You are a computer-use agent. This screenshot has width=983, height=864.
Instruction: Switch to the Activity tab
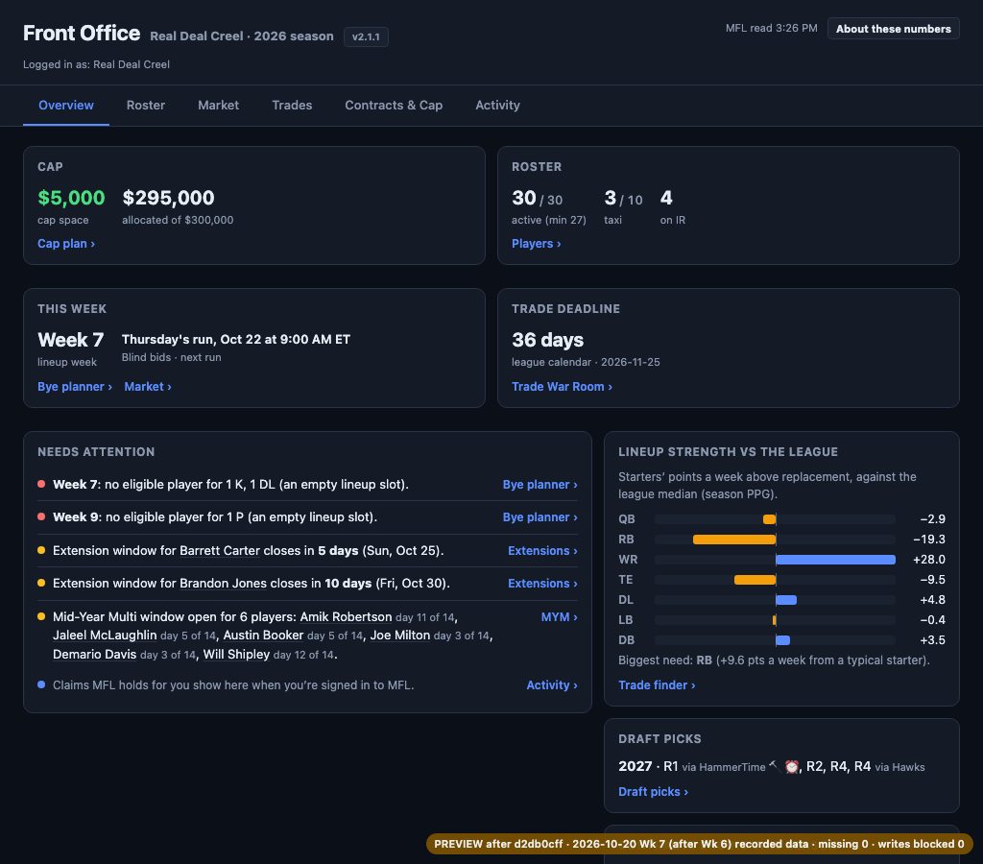tap(497, 106)
